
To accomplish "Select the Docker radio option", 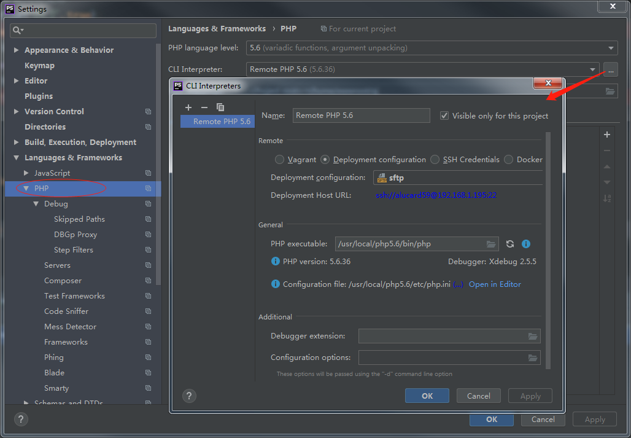I will pos(508,160).
